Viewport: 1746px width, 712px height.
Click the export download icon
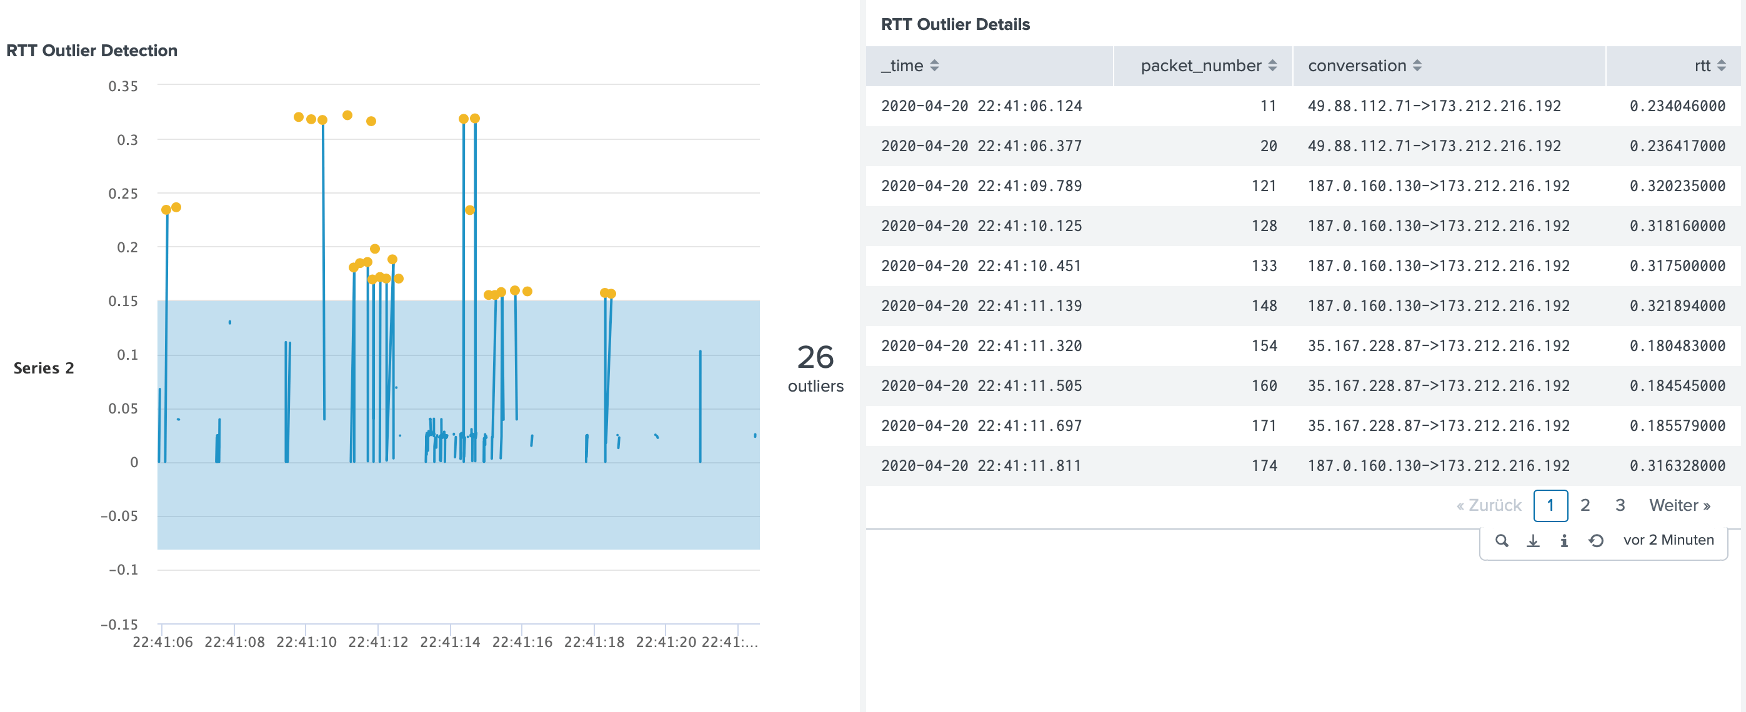[x=1532, y=541]
